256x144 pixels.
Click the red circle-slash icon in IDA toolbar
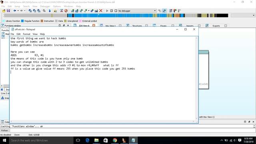[66, 11]
